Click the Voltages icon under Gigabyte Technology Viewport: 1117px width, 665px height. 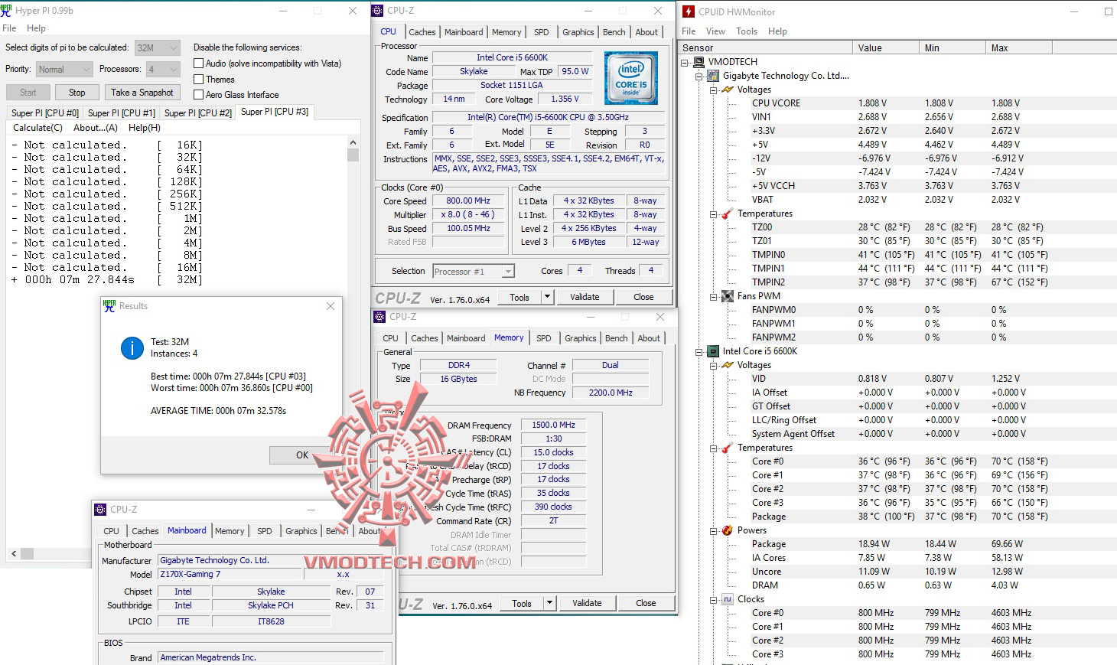pyautogui.click(x=728, y=90)
